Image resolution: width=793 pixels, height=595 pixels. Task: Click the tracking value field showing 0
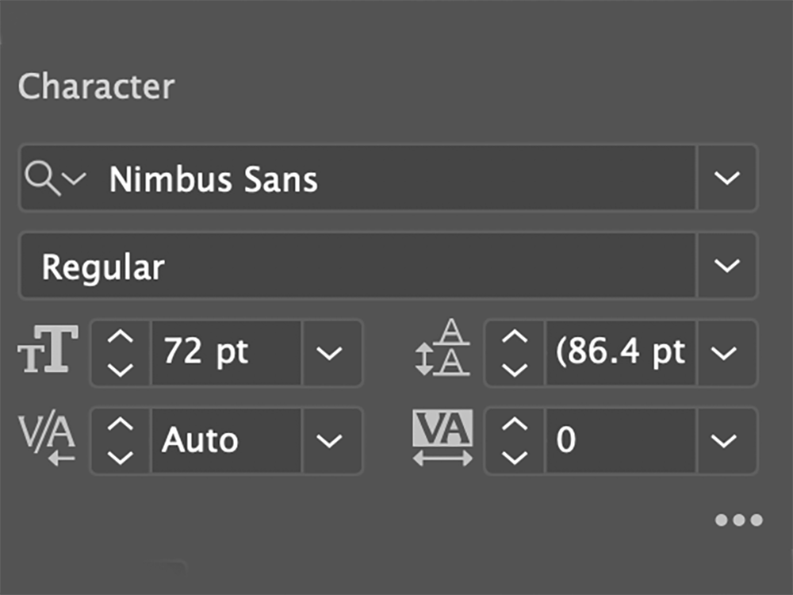pos(619,440)
